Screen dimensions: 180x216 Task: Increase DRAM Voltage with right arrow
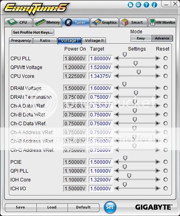click(158, 88)
